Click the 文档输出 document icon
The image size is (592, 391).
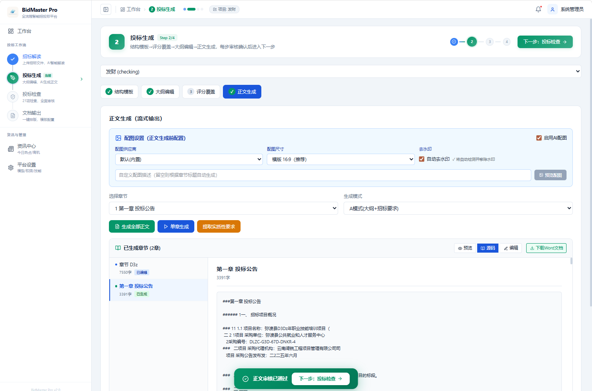coord(13,116)
